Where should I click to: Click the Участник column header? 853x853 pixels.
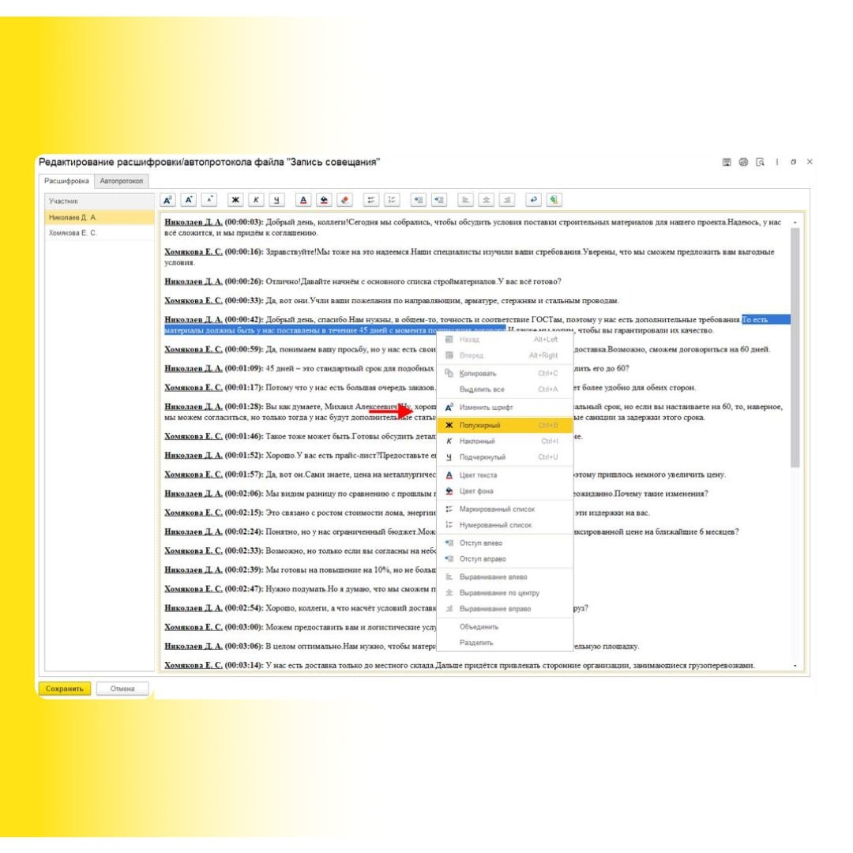[100, 201]
